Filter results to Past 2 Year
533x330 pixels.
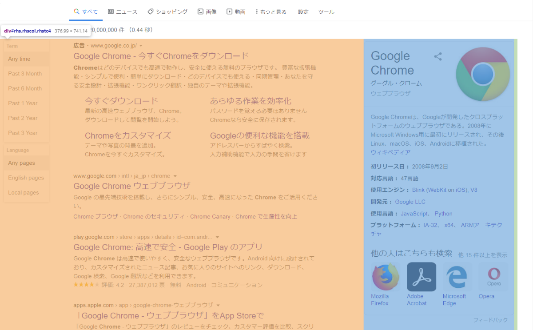(27, 118)
